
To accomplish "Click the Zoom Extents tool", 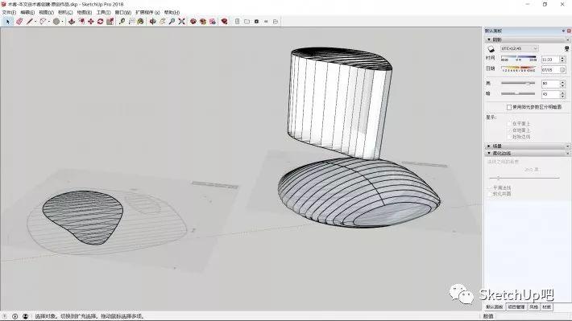I will 181,22.
